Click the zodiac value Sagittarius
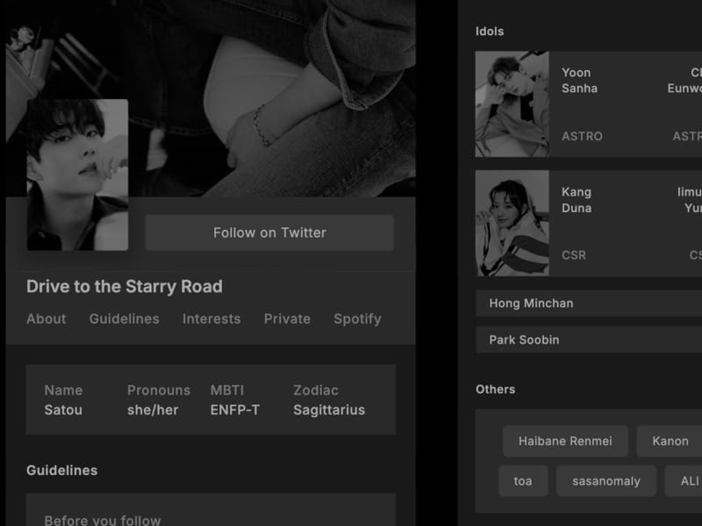 329,409
